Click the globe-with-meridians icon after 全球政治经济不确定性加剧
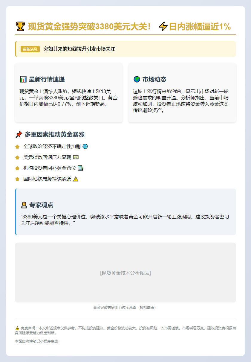251x362 pixels. click(x=85, y=147)
